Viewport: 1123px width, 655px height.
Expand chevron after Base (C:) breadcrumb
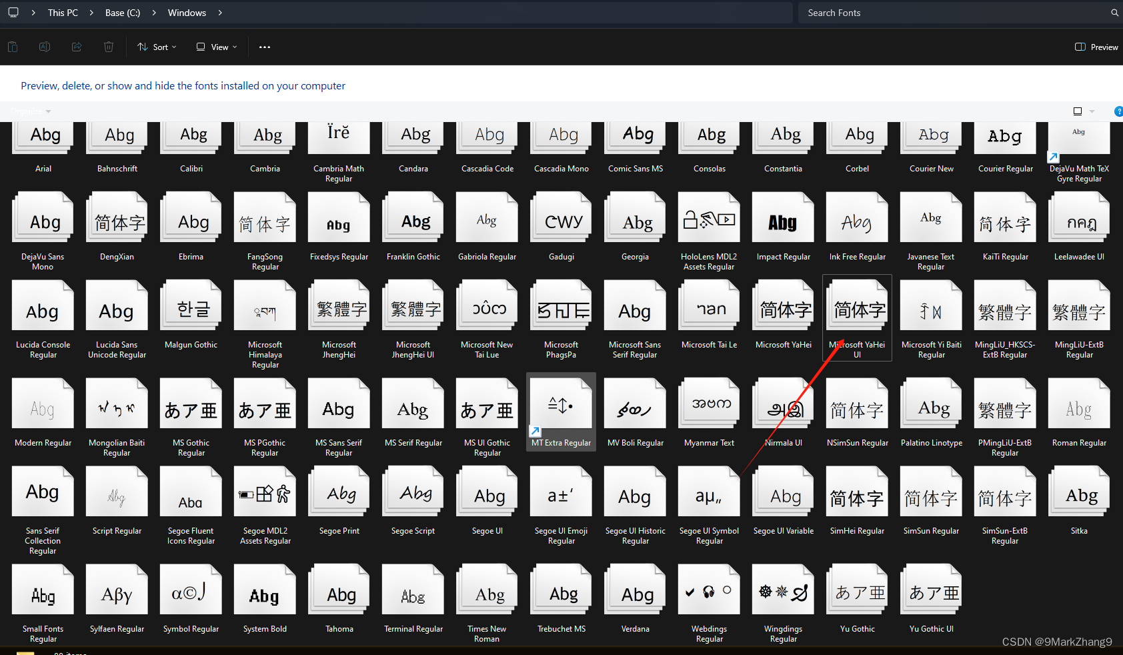tap(154, 13)
